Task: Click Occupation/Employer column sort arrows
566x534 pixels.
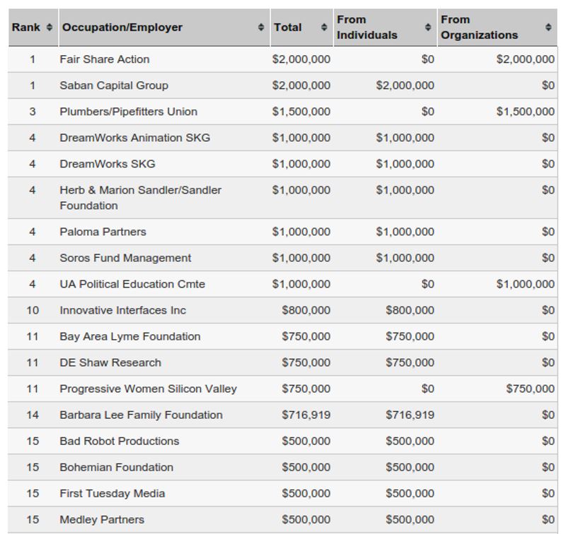Action: [261, 28]
